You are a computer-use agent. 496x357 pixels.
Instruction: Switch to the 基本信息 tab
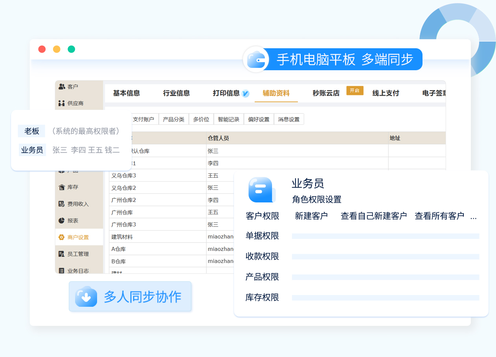(126, 93)
